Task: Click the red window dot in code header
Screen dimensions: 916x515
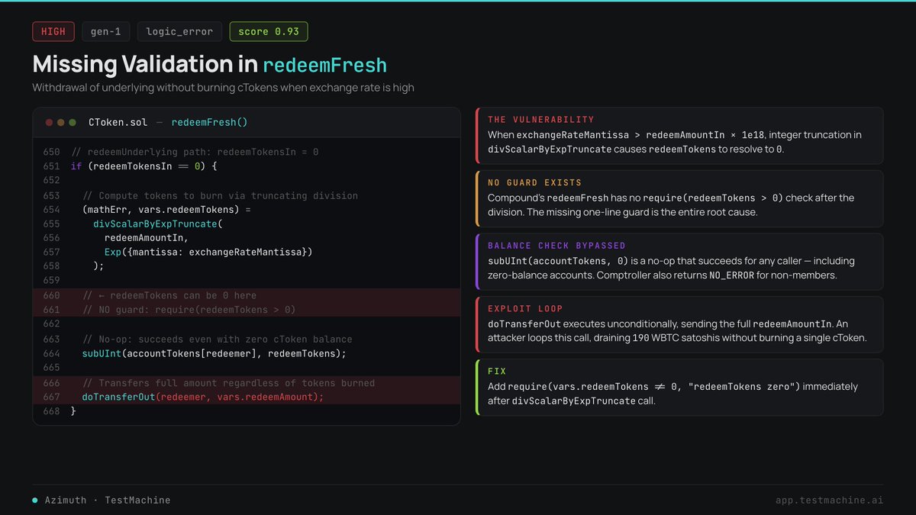Action: (50, 122)
